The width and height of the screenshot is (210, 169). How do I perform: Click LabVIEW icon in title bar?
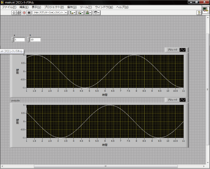(2, 2)
